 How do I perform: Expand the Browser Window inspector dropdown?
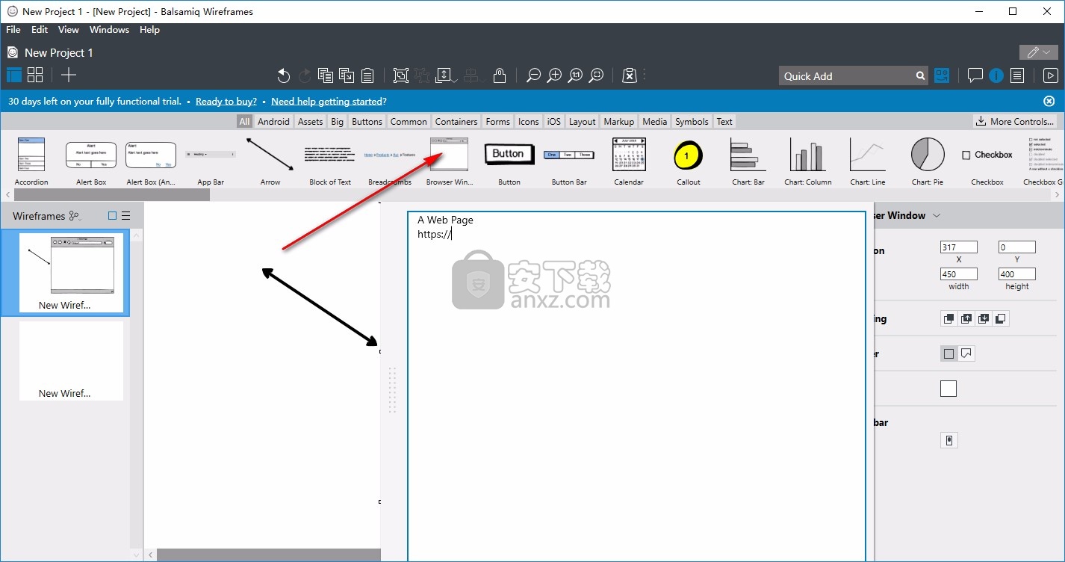point(937,216)
